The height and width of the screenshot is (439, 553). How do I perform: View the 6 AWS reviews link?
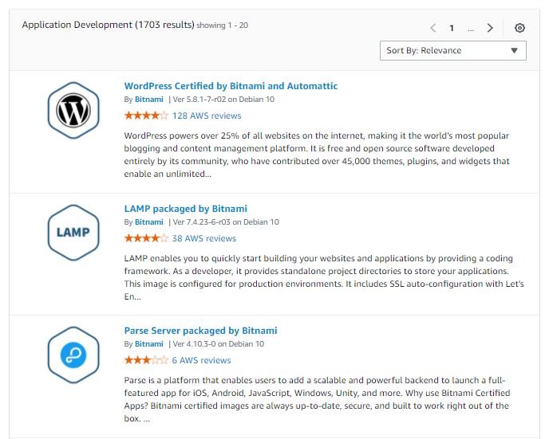(201, 360)
